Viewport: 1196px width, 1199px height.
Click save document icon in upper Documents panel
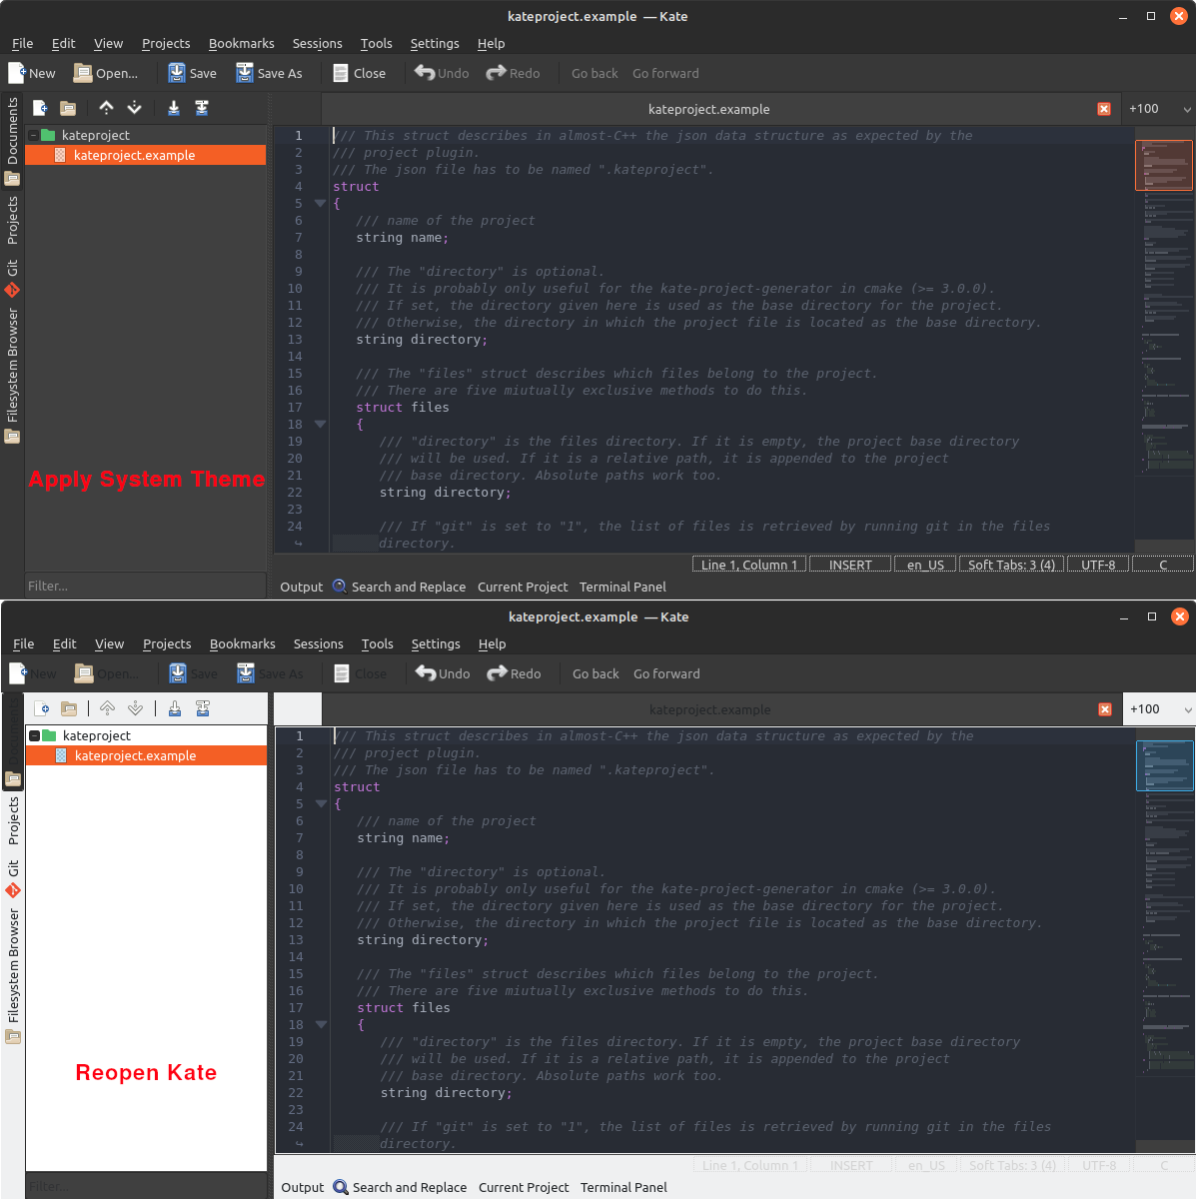point(174,108)
